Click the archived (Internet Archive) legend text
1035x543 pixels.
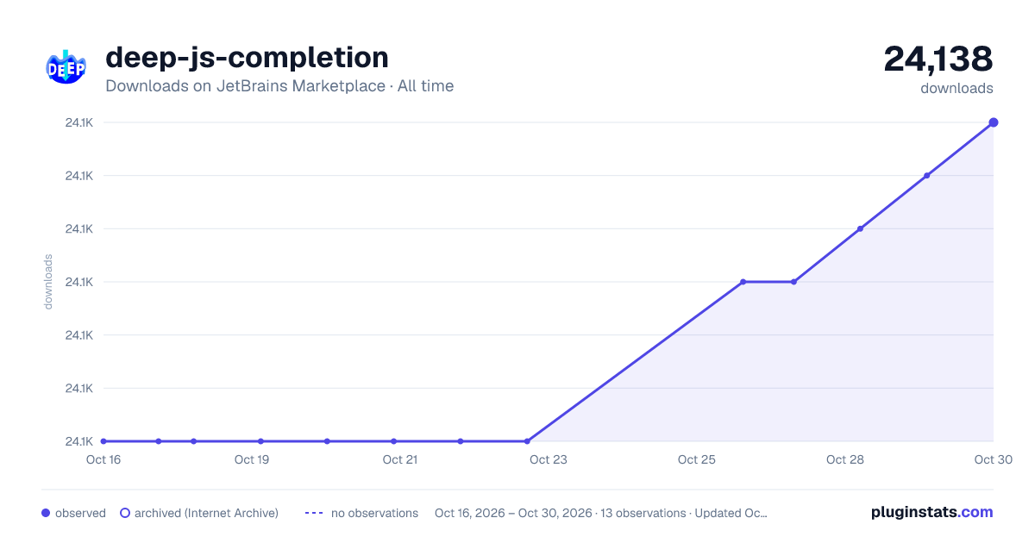point(206,513)
